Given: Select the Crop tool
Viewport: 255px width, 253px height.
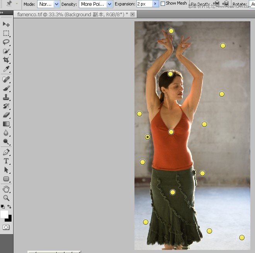Looking at the screenshot, I should coord(6,60).
